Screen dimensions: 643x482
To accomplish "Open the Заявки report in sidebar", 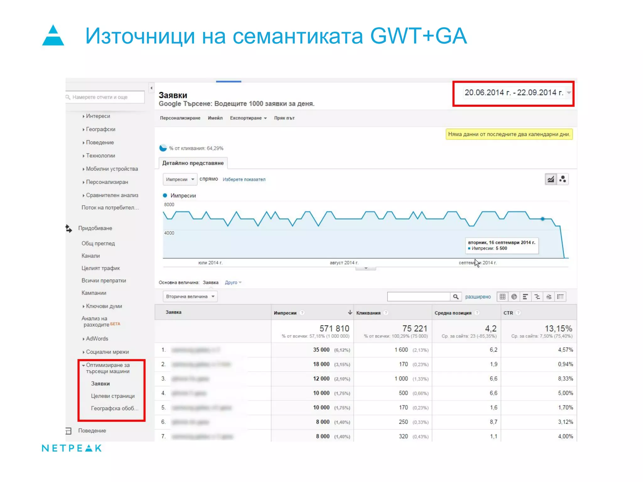I will [100, 383].
